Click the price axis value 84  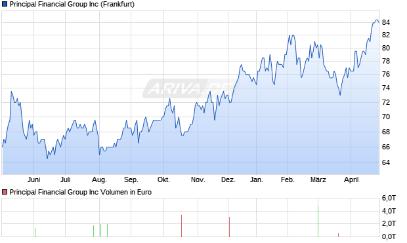[386, 23]
